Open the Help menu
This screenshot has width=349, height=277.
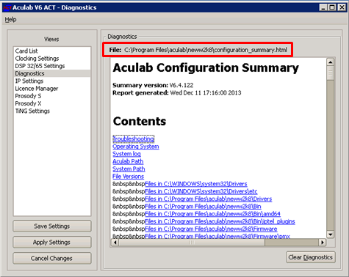pyautogui.click(x=10, y=20)
